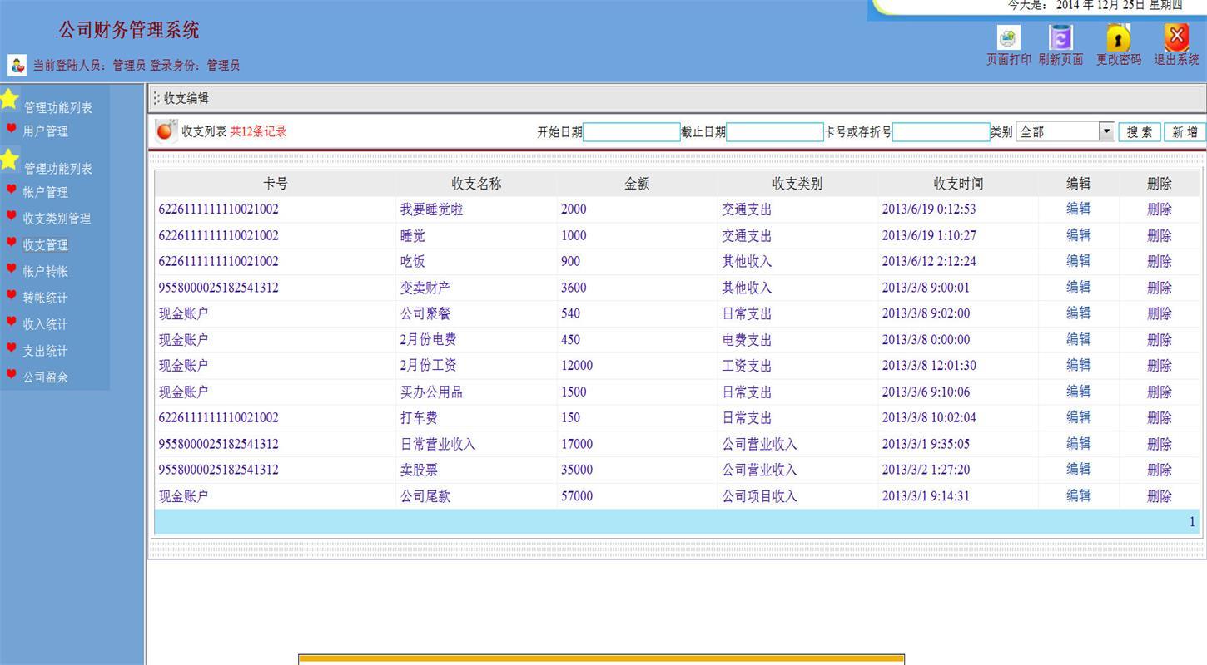Open 帐户管理 in the sidebar

click(x=46, y=192)
